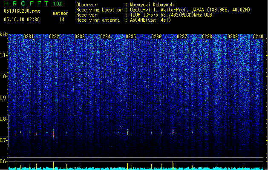Click the 0.9 kHz axis label
The width and height of the screenshot is (268, 170).
pos(3,98)
